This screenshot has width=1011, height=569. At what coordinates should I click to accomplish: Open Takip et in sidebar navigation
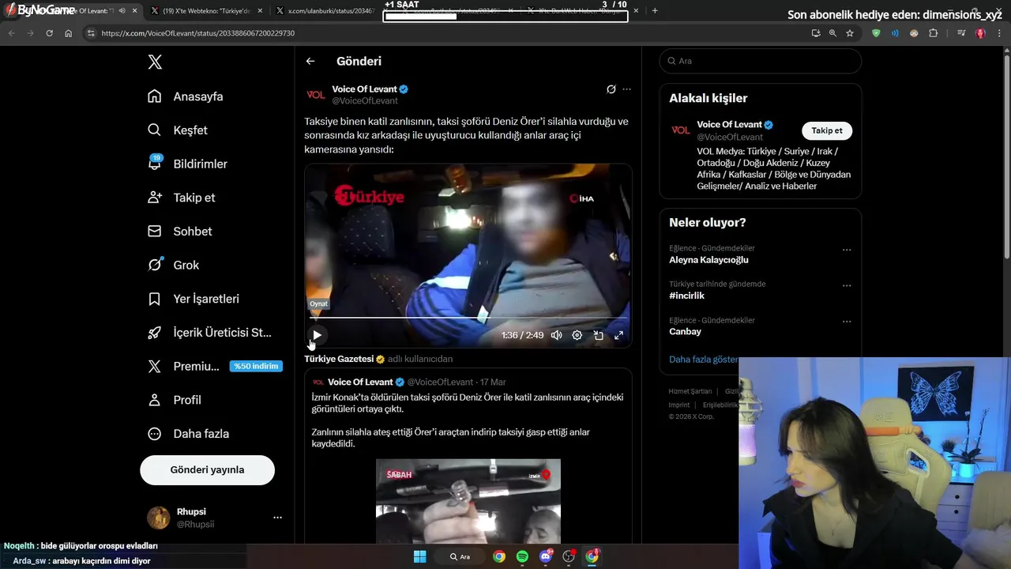point(182,198)
